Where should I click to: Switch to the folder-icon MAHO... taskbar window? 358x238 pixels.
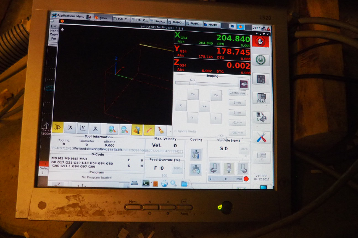click(x=212, y=25)
